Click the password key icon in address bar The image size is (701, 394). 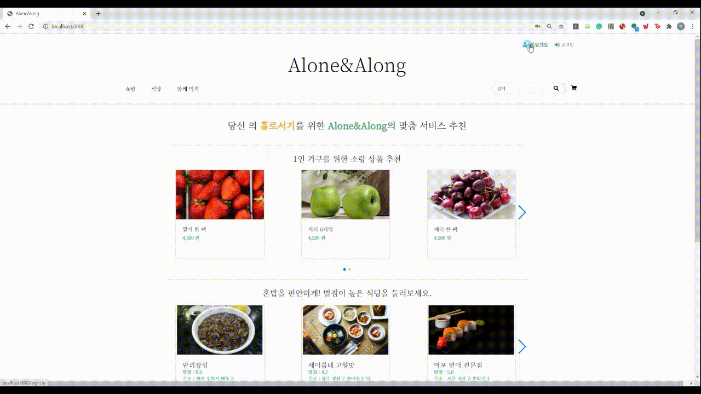click(538, 26)
